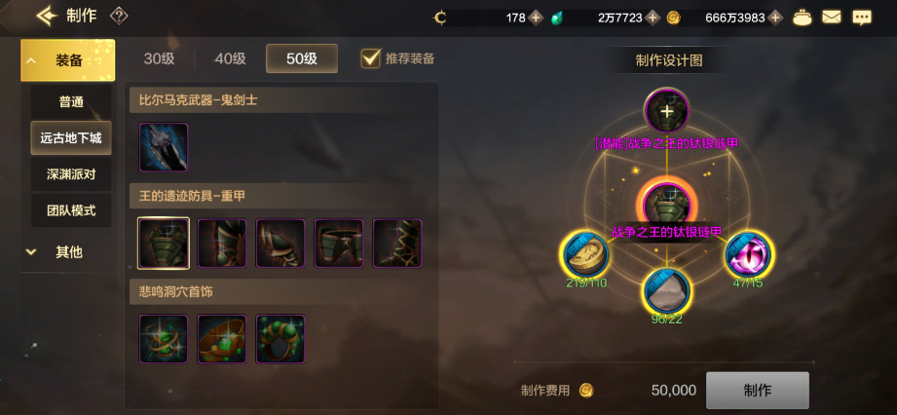The image size is (897, 415).
Task: Add more gold with plus button
Action: pyautogui.click(x=775, y=18)
